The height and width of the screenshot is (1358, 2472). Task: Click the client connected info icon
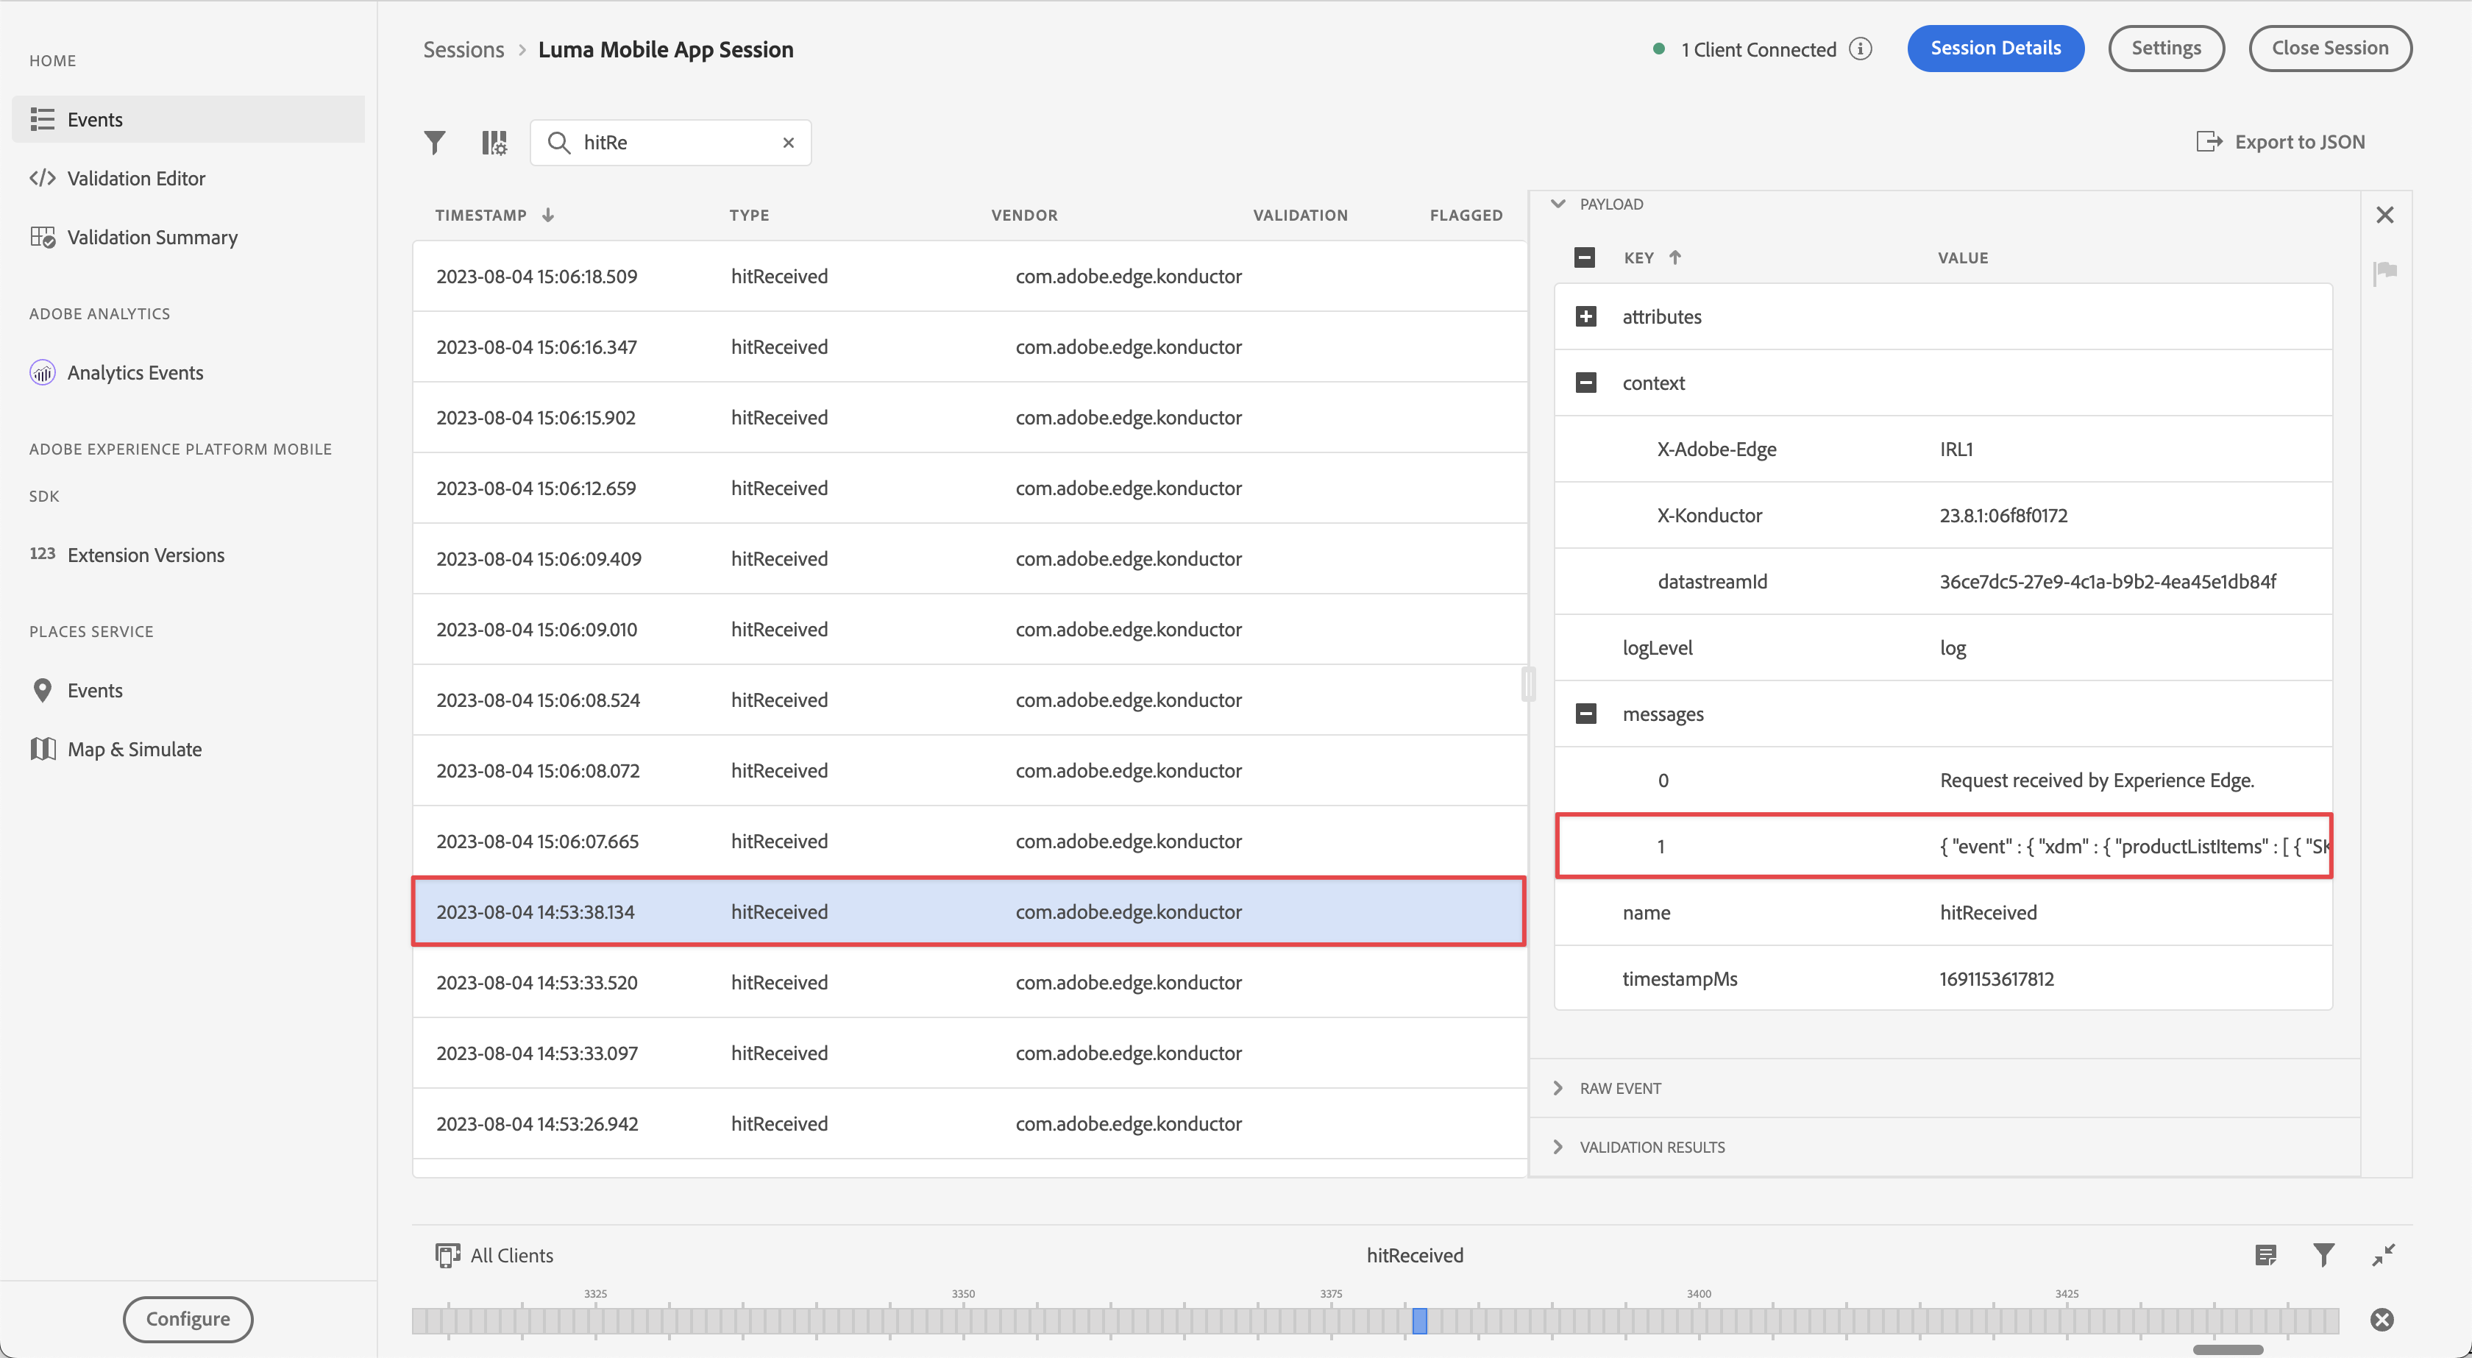pyautogui.click(x=1860, y=49)
